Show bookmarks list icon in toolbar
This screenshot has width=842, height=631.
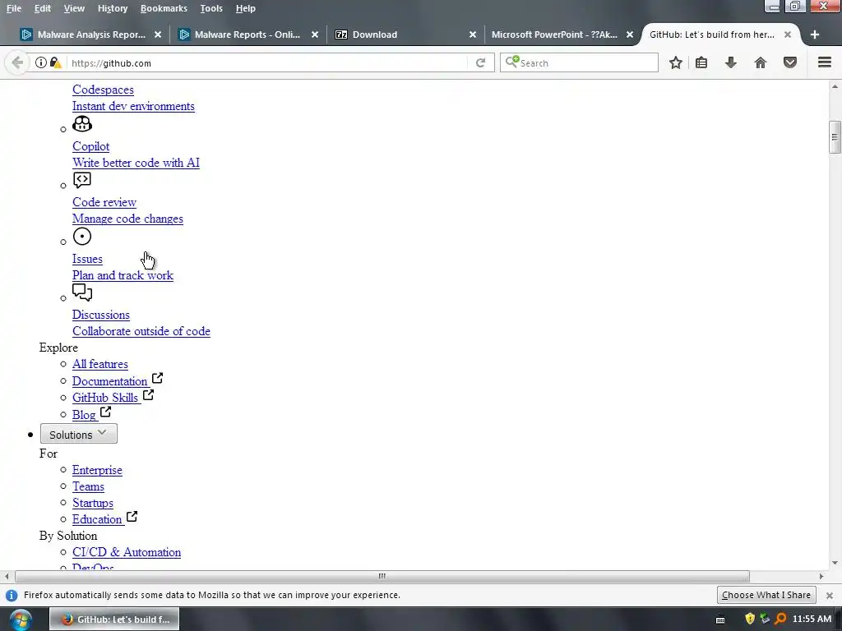pyautogui.click(x=701, y=62)
